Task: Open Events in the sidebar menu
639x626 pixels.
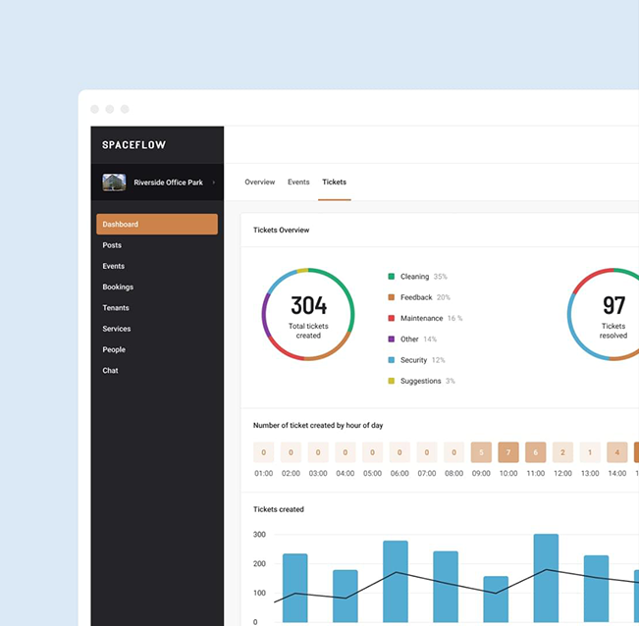Action: [114, 266]
